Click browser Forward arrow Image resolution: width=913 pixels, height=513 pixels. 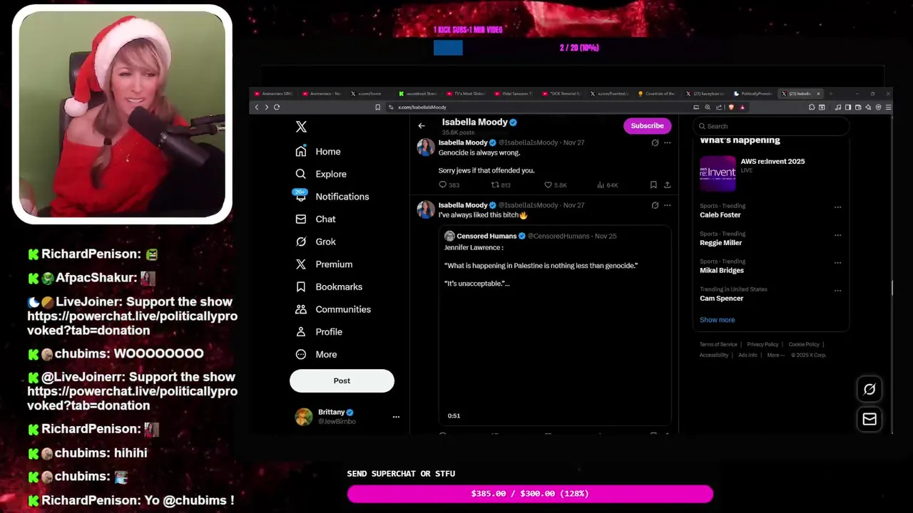[x=267, y=108]
